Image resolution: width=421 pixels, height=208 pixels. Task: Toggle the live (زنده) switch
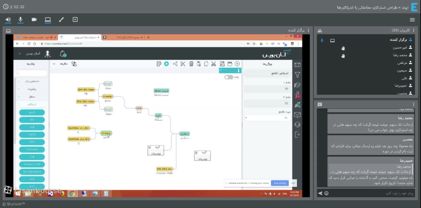(229, 77)
